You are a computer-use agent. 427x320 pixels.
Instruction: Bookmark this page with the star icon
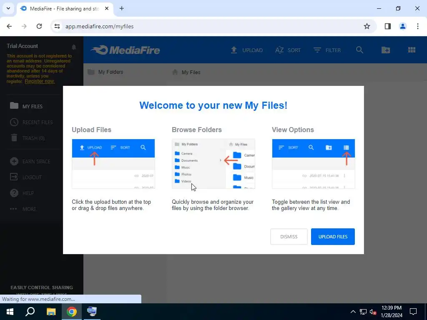coord(367,26)
